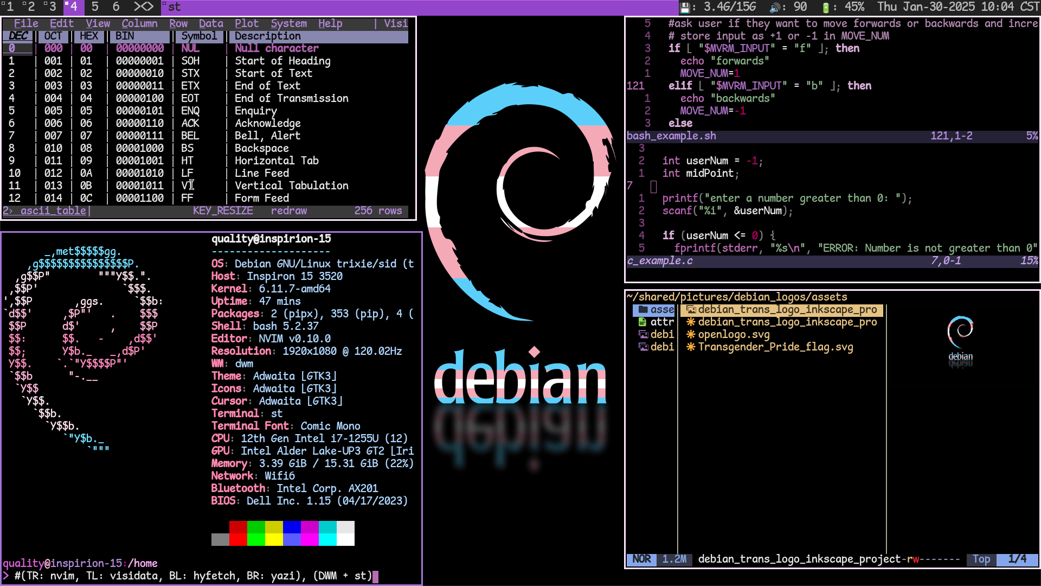The image size is (1041, 586).
Task: Click the 'Vertical Tabulation' cell
Action: (x=291, y=186)
